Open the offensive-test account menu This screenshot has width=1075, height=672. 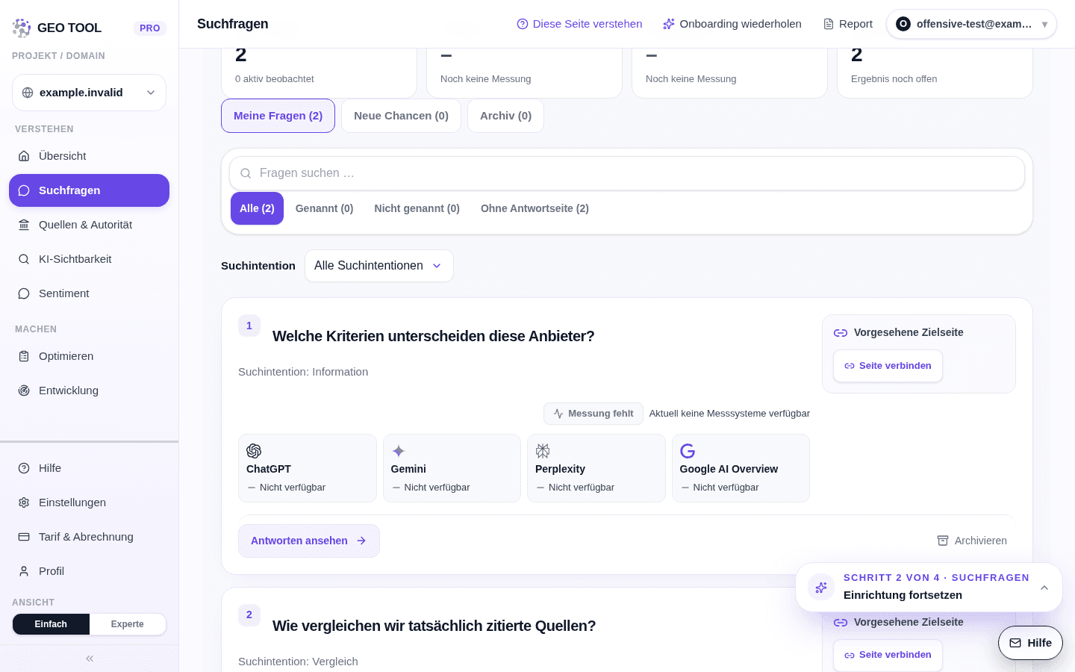(x=971, y=24)
